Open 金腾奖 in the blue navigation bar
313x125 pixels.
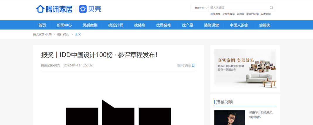click(x=265, y=25)
